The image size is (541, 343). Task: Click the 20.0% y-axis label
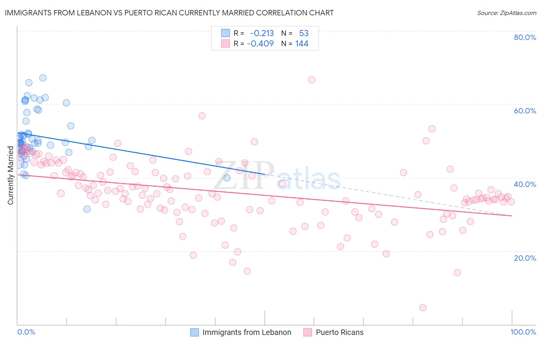525,258
